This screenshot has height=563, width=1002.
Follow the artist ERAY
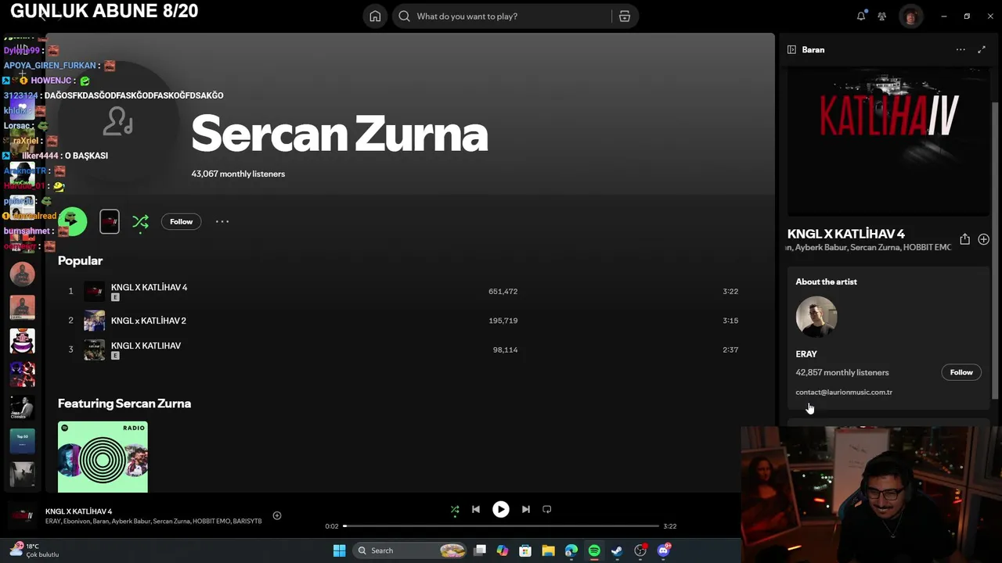click(961, 372)
